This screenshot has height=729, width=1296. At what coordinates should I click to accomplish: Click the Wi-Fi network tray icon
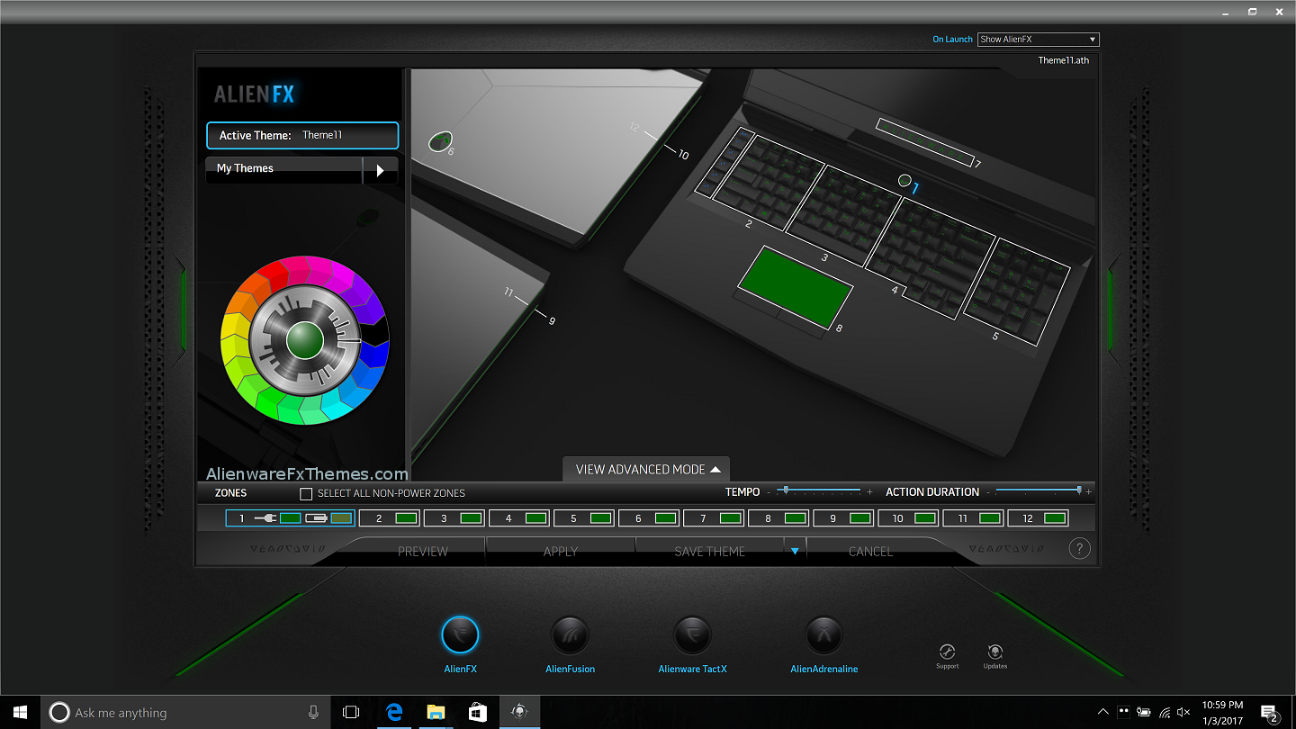click(x=1165, y=712)
